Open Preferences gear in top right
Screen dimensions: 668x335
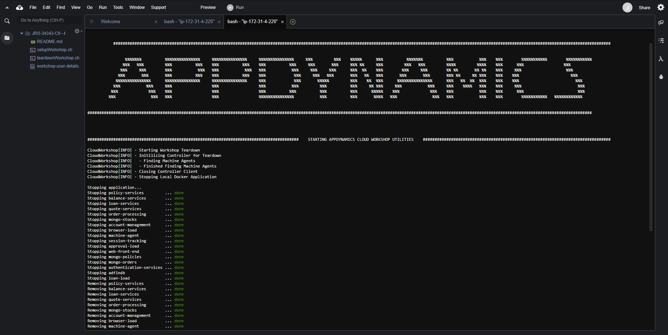[661, 7]
